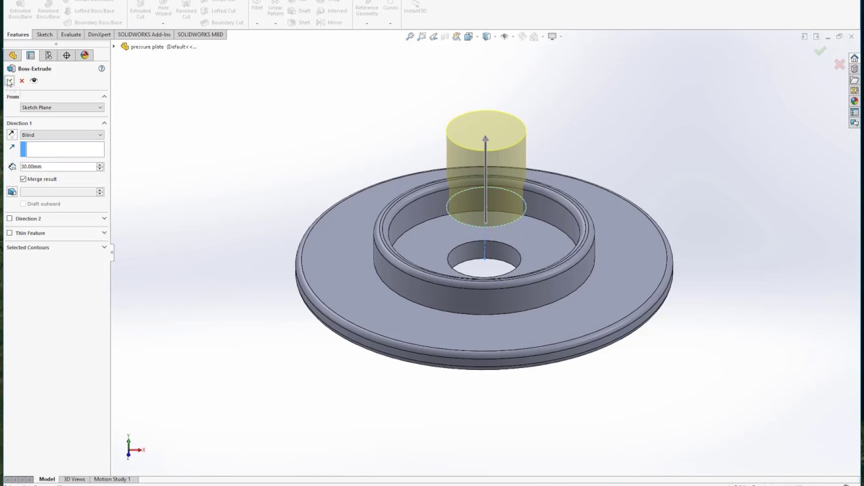The image size is (864, 486).
Task: Open the Display Style cube icon
Action: [x=487, y=36]
